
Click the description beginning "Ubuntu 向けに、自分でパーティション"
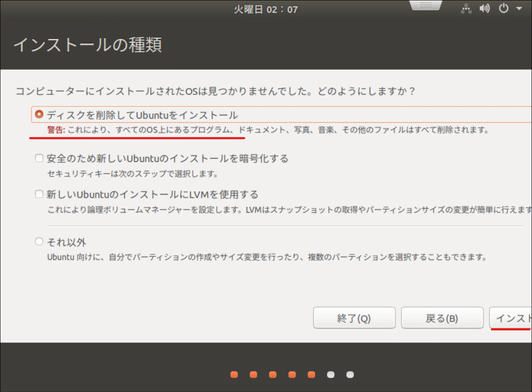267,257
